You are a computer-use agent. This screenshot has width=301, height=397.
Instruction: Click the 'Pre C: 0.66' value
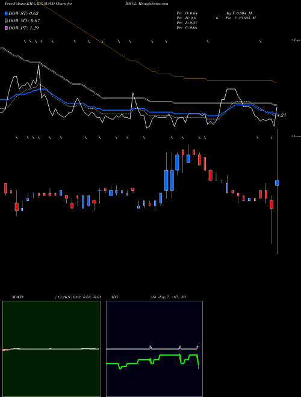coord(187,28)
